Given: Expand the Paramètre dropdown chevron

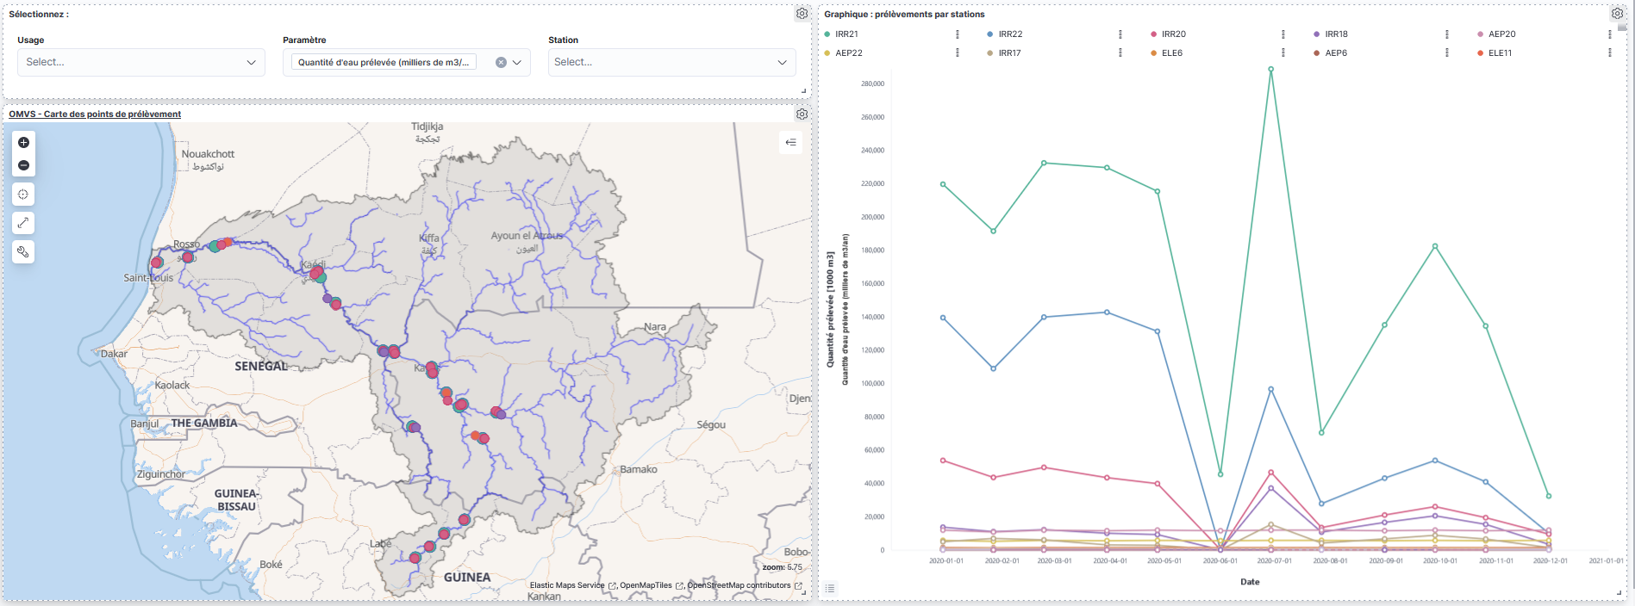Looking at the screenshot, I should pyautogui.click(x=517, y=63).
